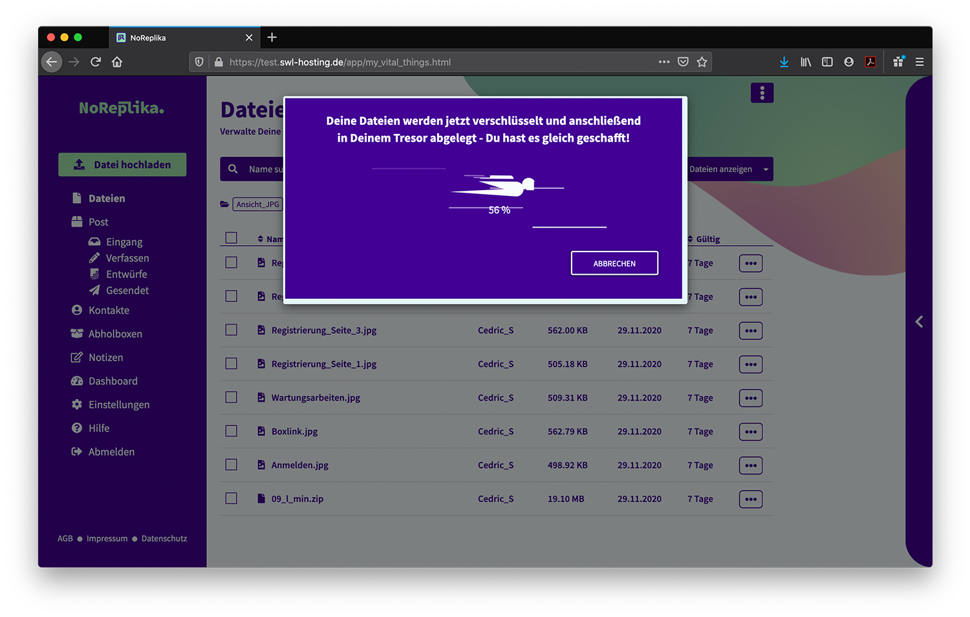Image resolution: width=970 pixels, height=617 pixels.
Task: Open the three-dot options menu above the file list
Action: [762, 93]
